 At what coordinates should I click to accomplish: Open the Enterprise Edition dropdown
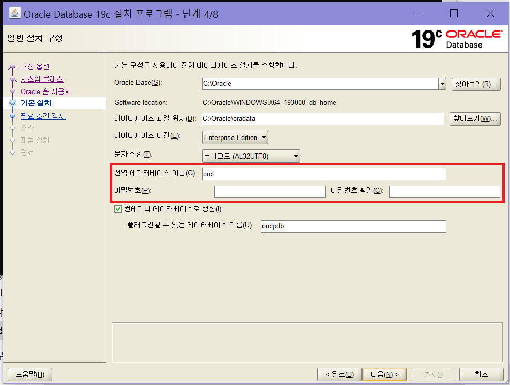(235, 137)
